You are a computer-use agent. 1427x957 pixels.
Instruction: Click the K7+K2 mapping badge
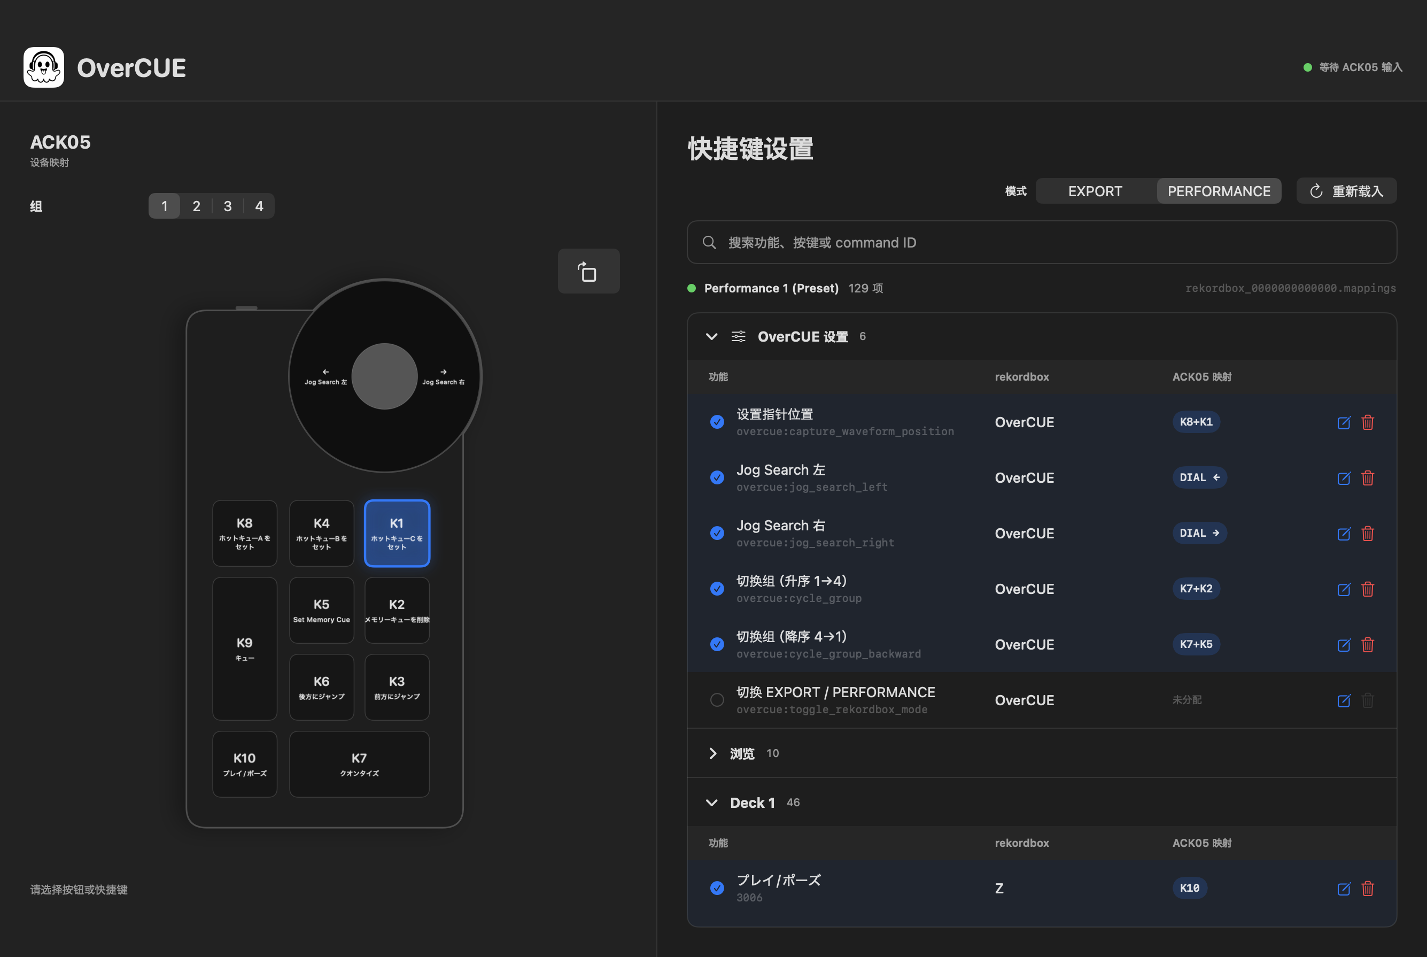click(x=1196, y=588)
